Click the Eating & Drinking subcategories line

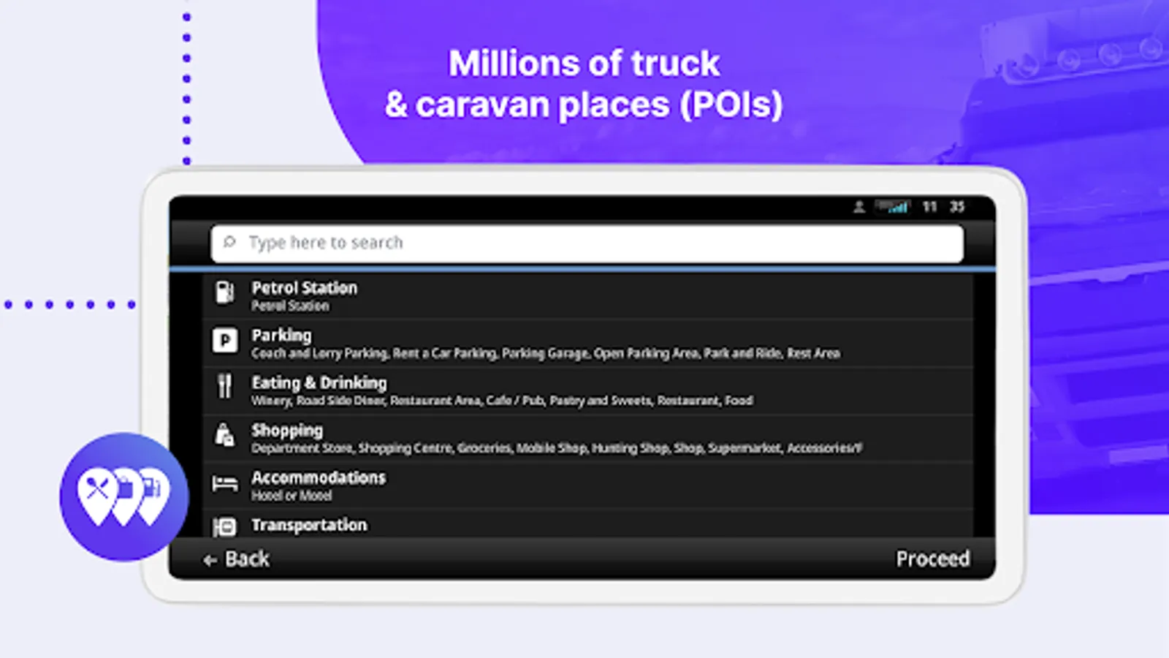pyautogui.click(x=502, y=401)
